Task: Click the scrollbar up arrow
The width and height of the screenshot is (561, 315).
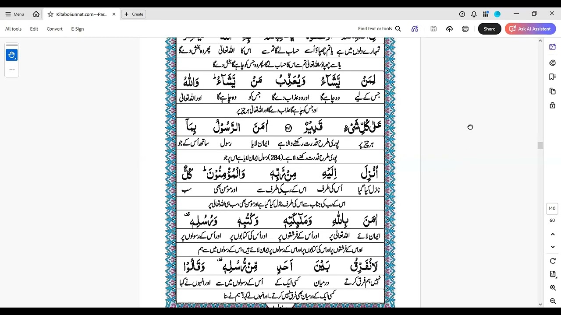Action: tap(540, 41)
